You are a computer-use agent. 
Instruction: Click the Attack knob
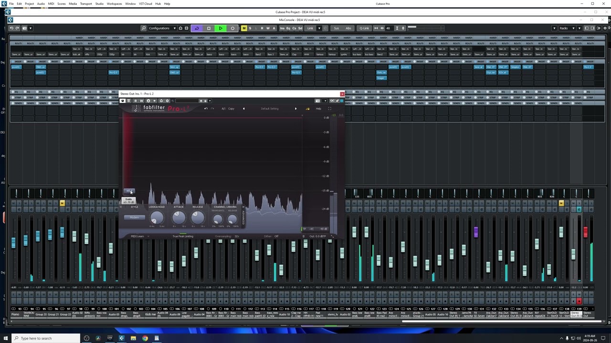(179, 218)
